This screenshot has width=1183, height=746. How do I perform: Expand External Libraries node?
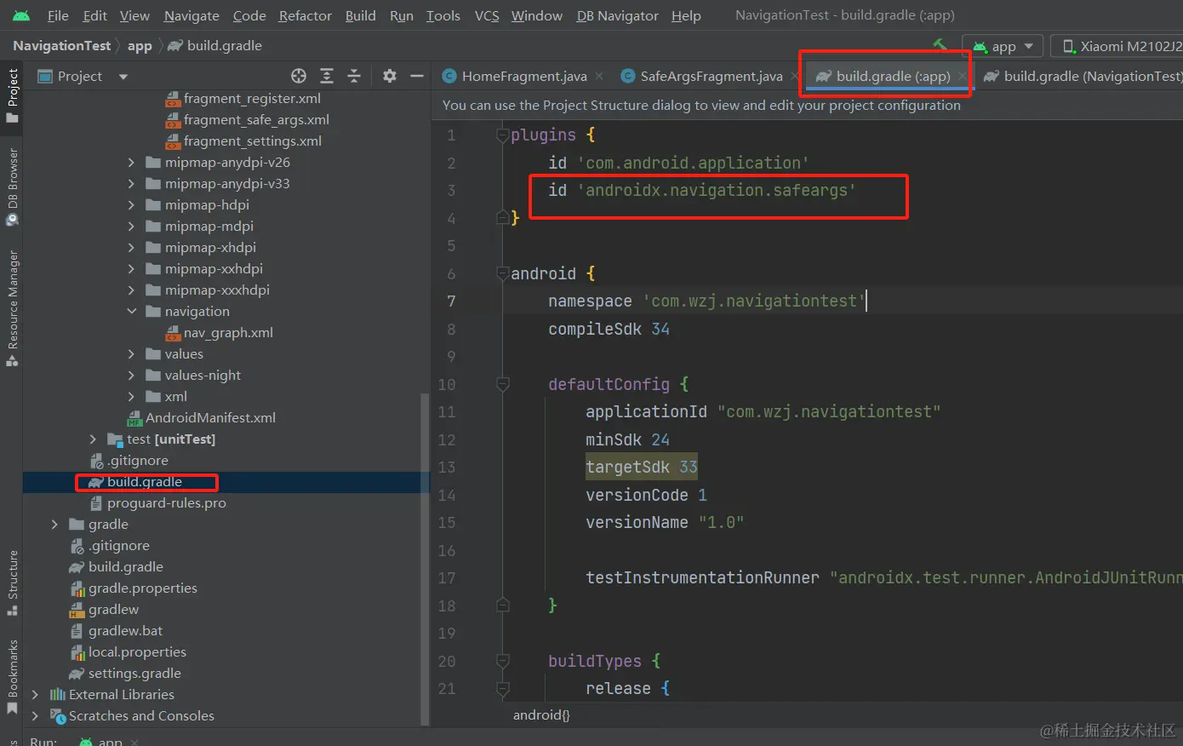click(x=35, y=694)
